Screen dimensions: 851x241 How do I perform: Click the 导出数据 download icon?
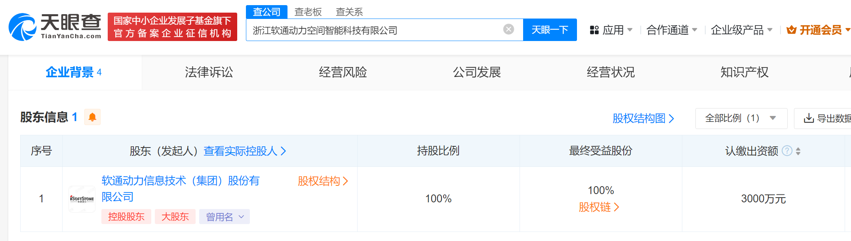[x=808, y=118]
